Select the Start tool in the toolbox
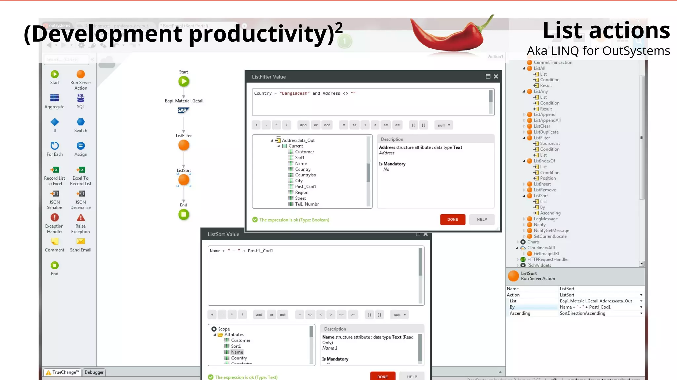Viewport: 677px width, 380px height. [55, 78]
